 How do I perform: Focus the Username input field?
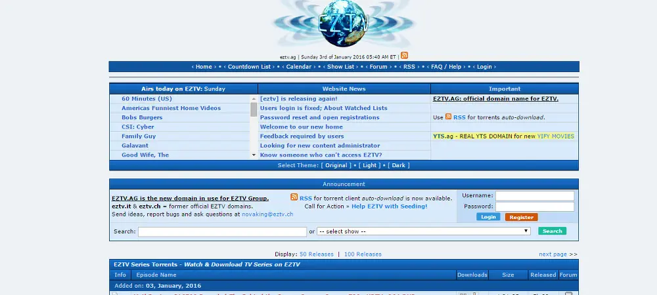[535, 195]
